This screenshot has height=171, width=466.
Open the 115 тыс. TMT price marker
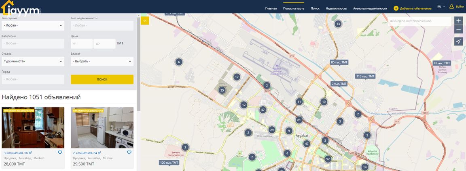pyautogui.click(x=365, y=76)
